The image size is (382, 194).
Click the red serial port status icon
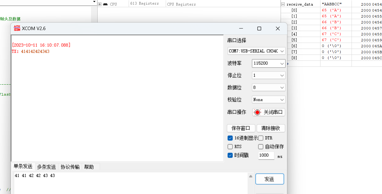[257, 112]
